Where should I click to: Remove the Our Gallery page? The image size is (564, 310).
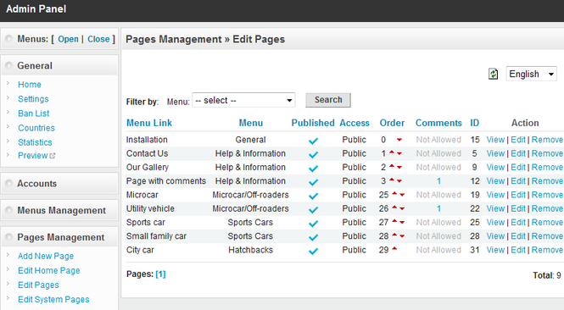pyautogui.click(x=547, y=168)
